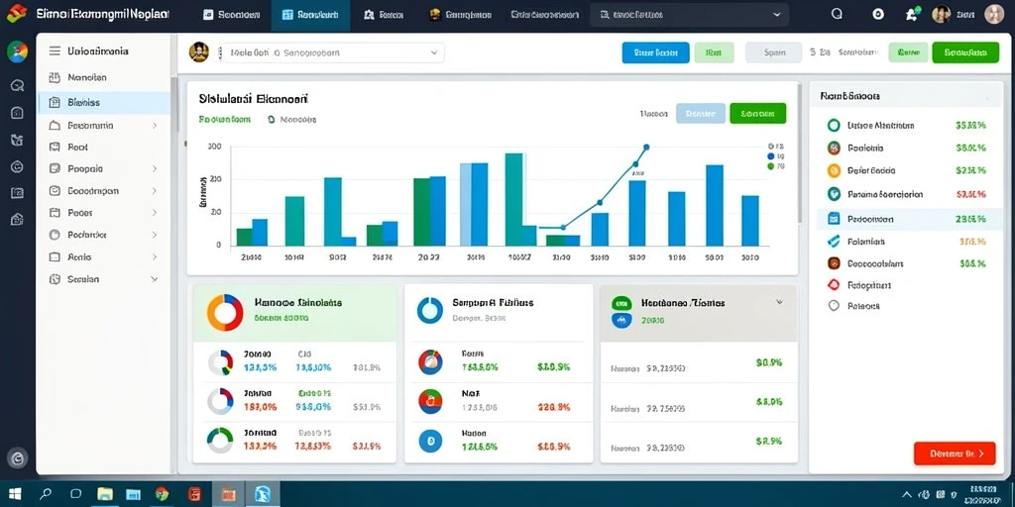Open the multicolored round icon on the dark rail
1015x507 pixels.
[18, 51]
